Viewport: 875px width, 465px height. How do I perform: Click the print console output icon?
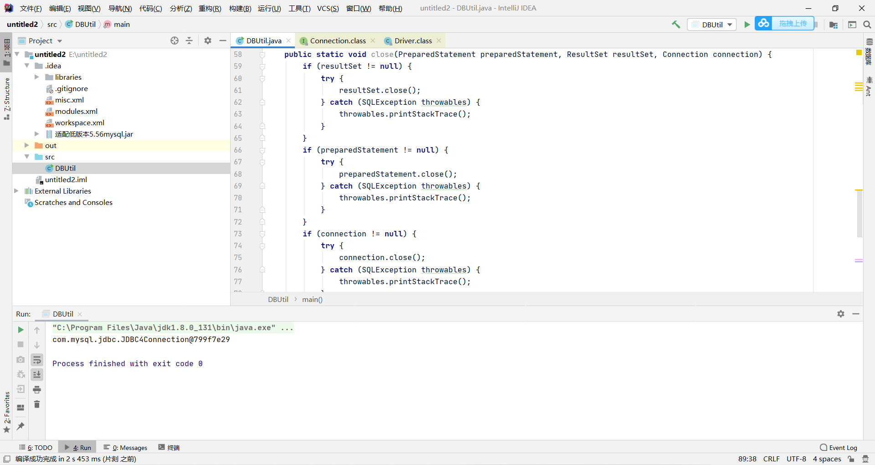(37, 389)
